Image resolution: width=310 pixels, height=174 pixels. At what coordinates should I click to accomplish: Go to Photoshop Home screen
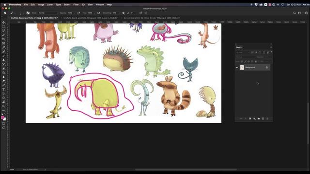tap(5, 13)
